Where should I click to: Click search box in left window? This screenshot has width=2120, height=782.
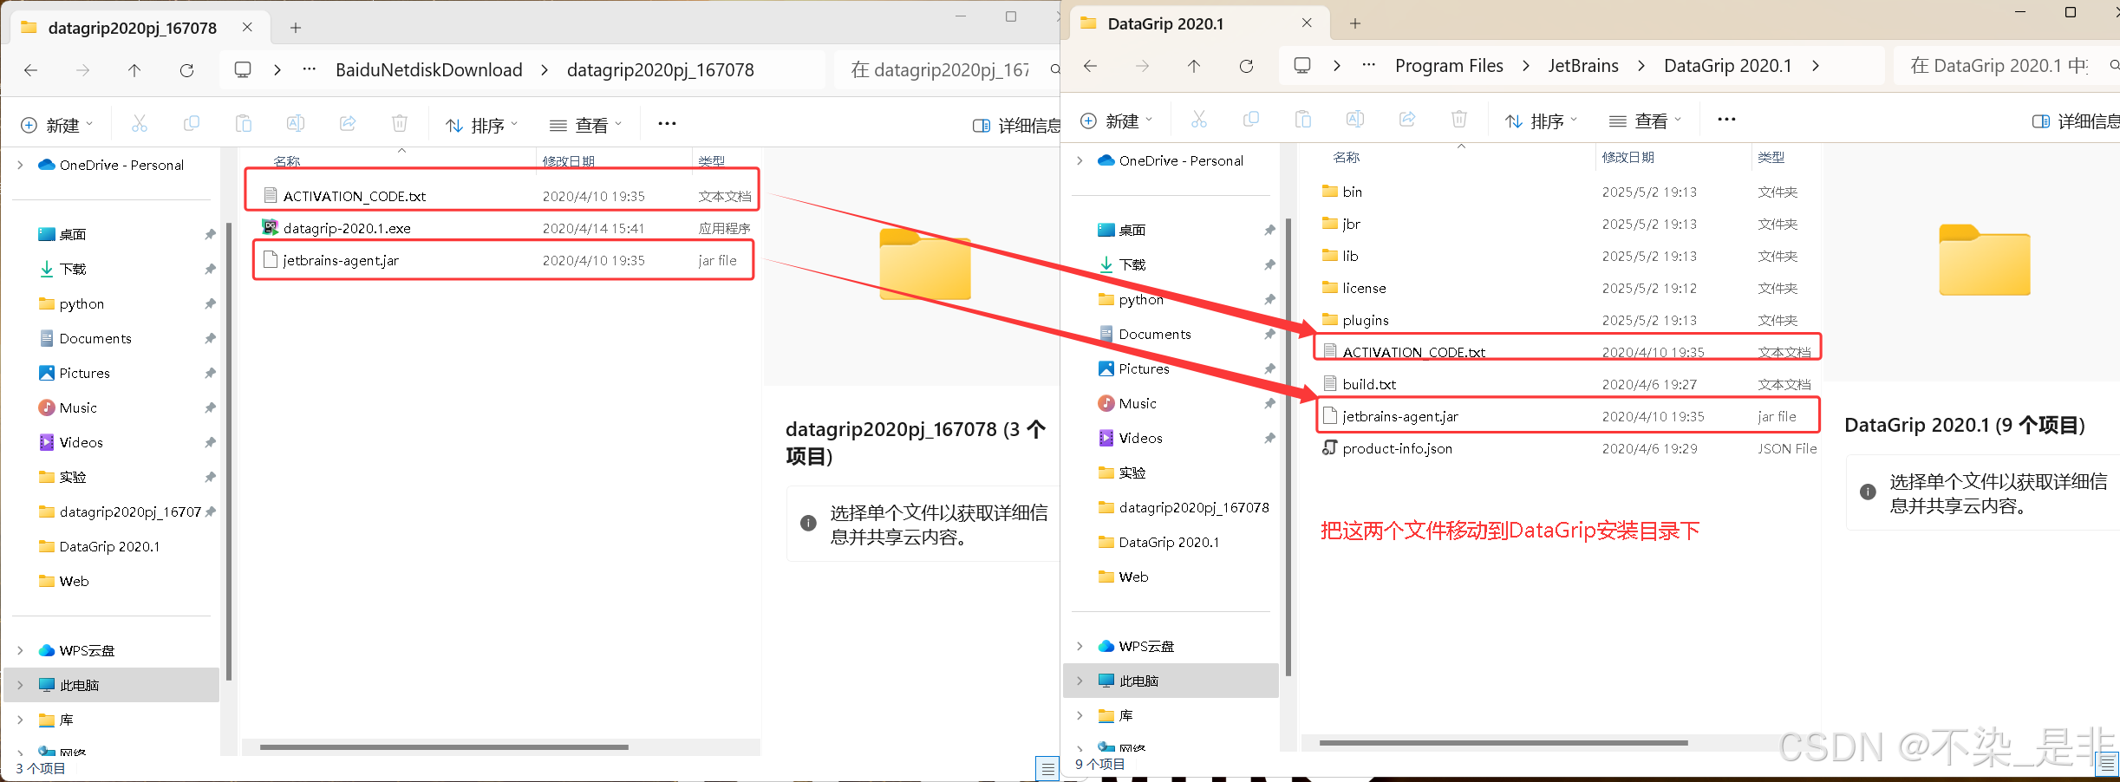point(949,70)
